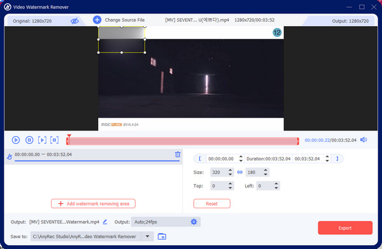Click the right end handle of timeline
Screen dimensions: 382x249
pyautogui.click(x=298, y=141)
